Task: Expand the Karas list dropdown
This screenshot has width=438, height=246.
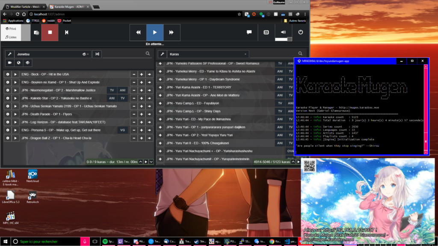Action: click(x=245, y=54)
